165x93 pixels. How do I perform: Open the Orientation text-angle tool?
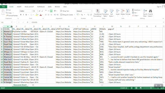55,11
